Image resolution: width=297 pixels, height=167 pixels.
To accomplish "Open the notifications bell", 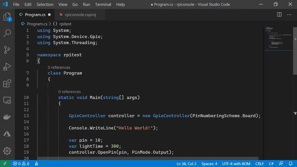I will 291,164.
